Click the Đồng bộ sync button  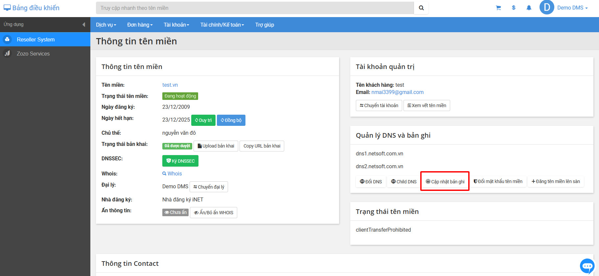click(x=231, y=120)
